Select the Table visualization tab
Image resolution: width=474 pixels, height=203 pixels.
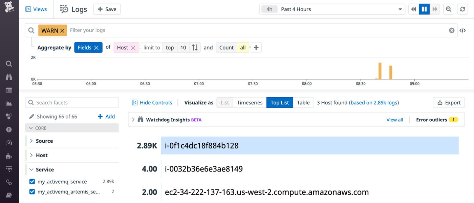click(x=303, y=102)
